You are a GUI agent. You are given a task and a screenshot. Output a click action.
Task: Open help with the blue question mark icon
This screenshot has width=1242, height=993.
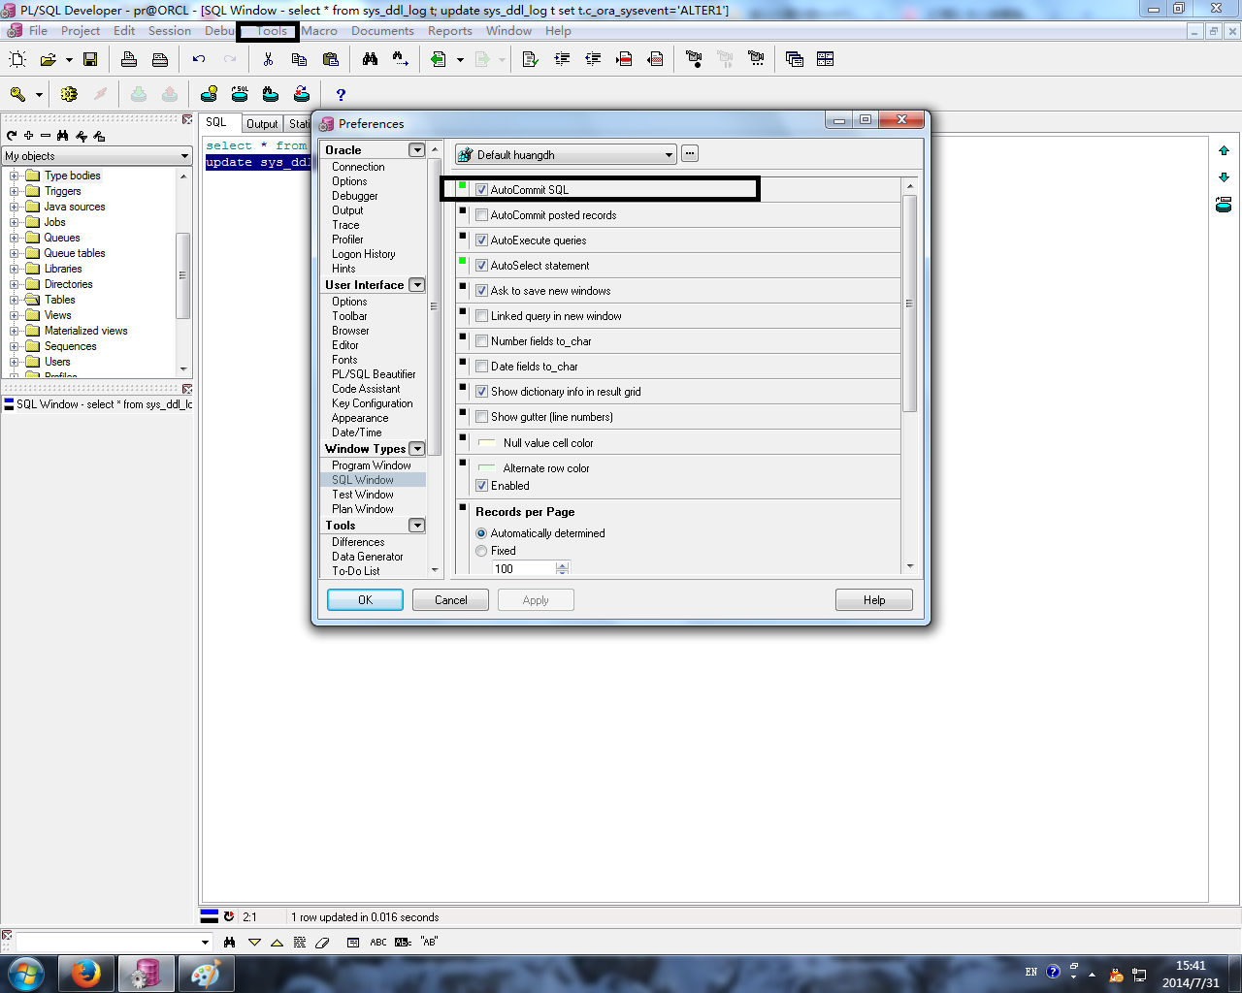(341, 94)
